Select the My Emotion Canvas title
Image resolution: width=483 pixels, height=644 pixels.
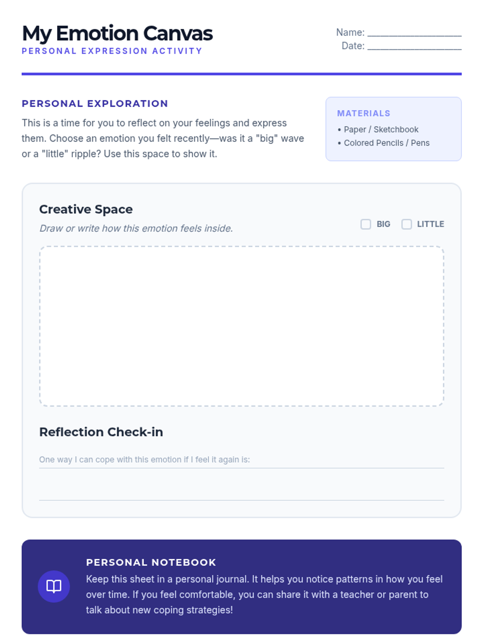tap(117, 33)
